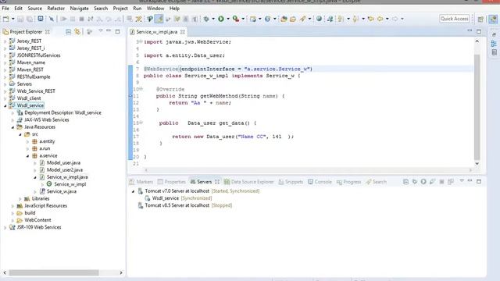Click the Debug bug icon in toolbar
500x281 pixels.
(x=206, y=19)
